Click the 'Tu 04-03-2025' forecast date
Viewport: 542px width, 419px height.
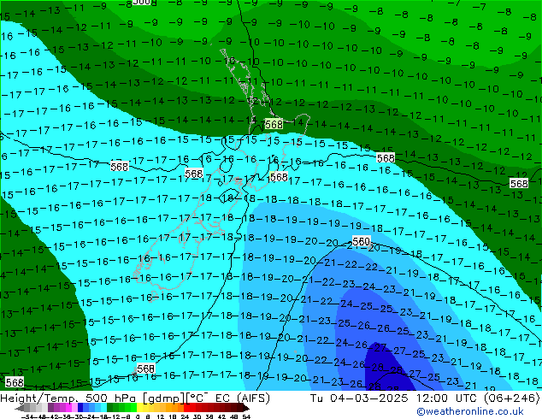(x=359, y=398)
